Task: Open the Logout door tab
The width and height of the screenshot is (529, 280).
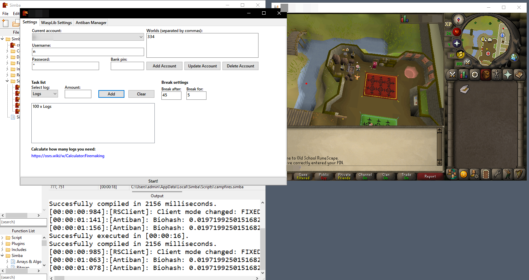Action: pyautogui.click(x=486, y=174)
